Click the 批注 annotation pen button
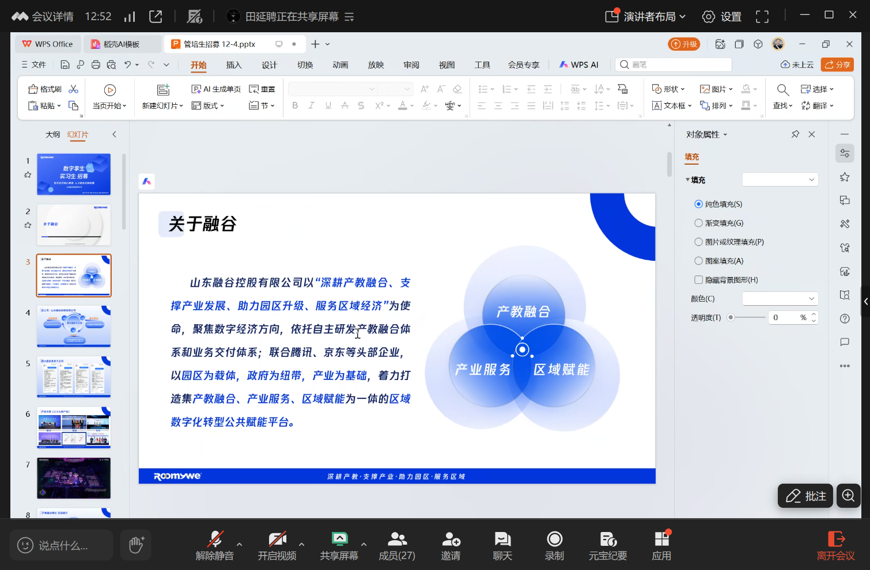This screenshot has width=870, height=570. pyautogui.click(x=805, y=496)
